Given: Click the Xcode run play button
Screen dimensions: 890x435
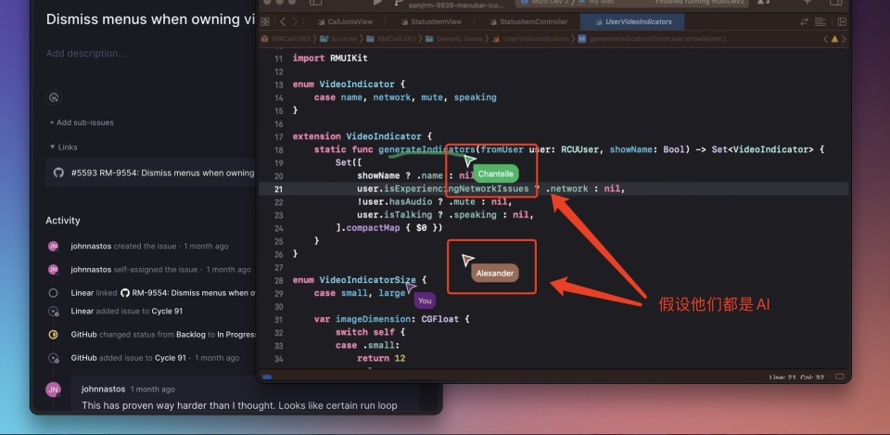Looking at the screenshot, I should click(x=377, y=2).
